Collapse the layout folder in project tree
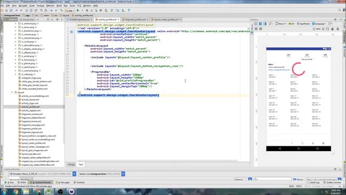346x195 pixels. [12, 93]
